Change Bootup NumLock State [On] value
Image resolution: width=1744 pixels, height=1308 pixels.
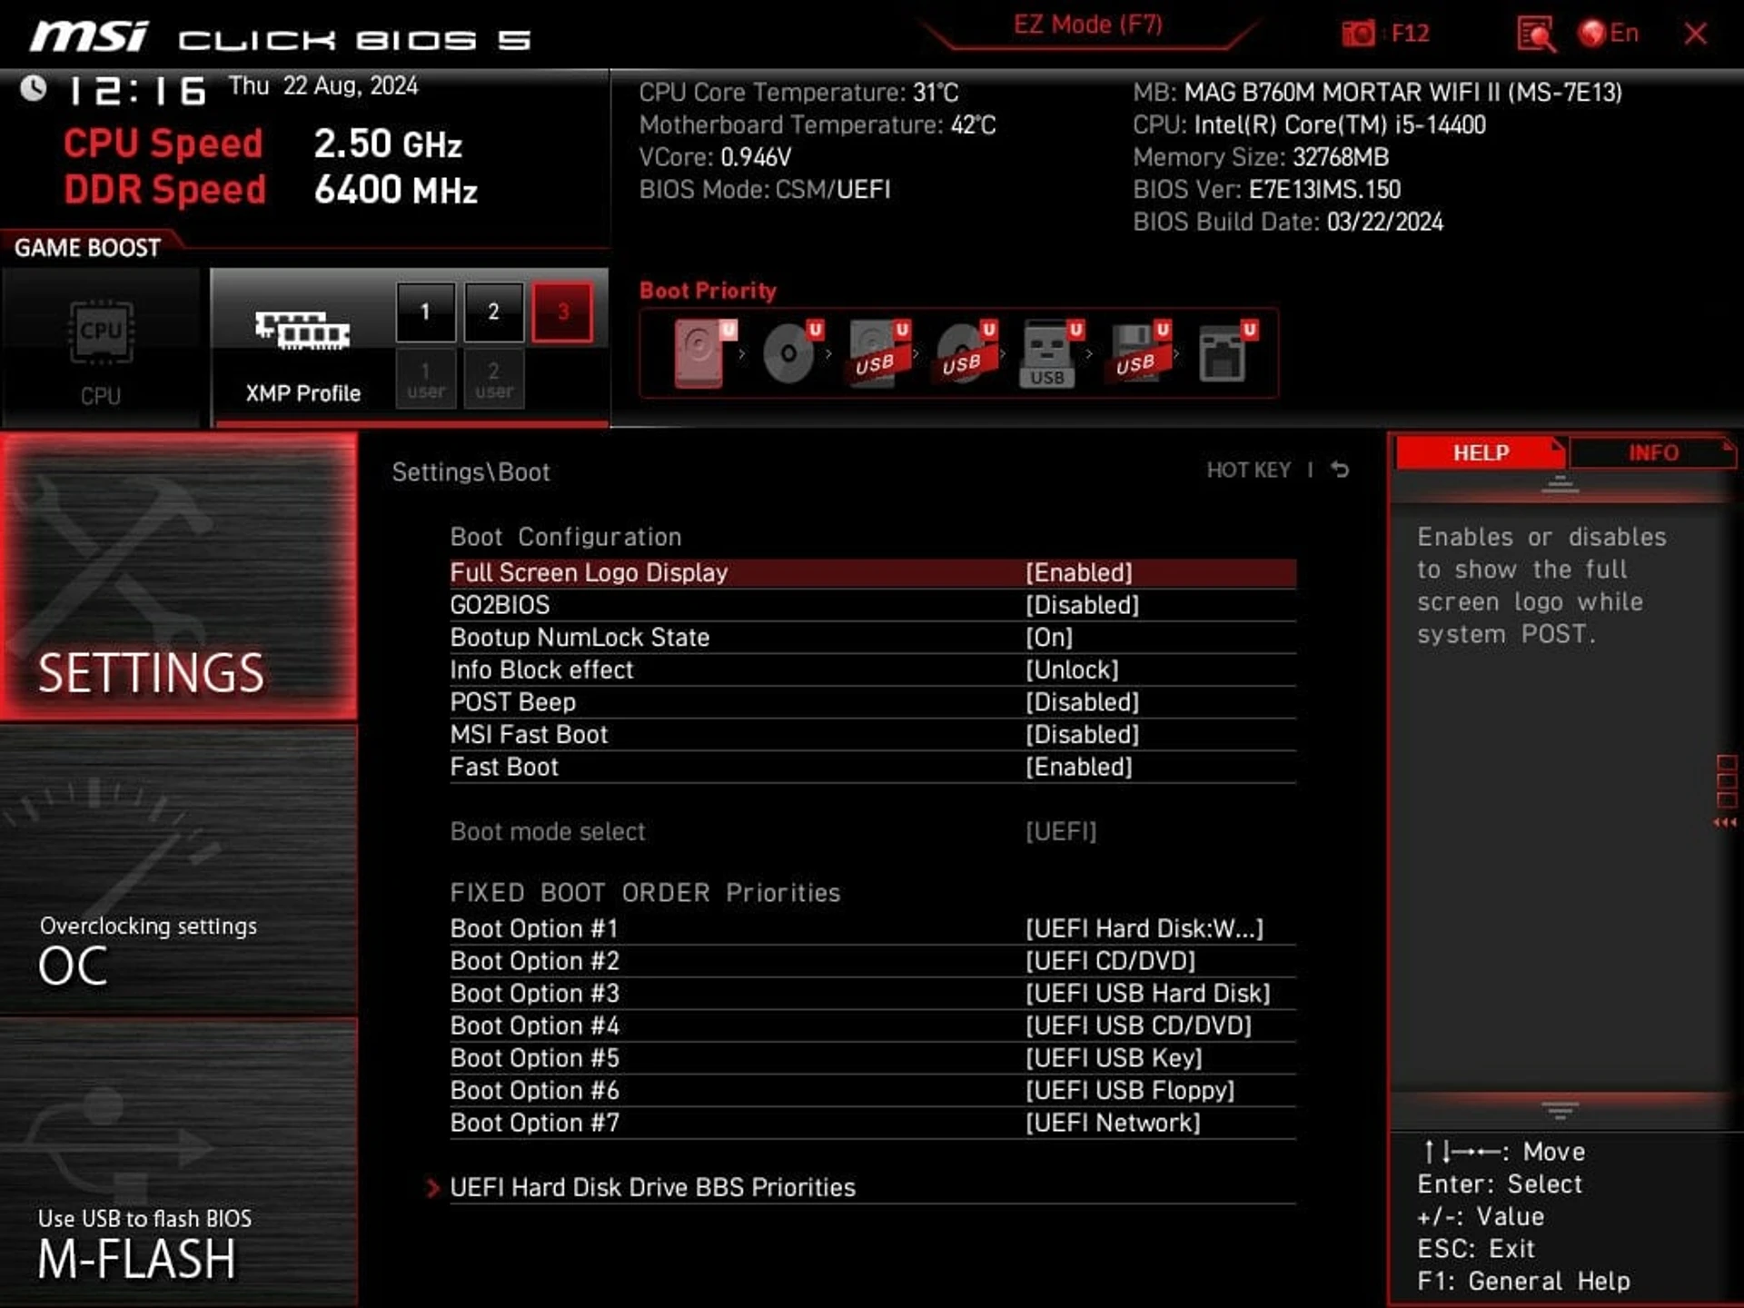pyautogui.click(x=1049, y=638)
